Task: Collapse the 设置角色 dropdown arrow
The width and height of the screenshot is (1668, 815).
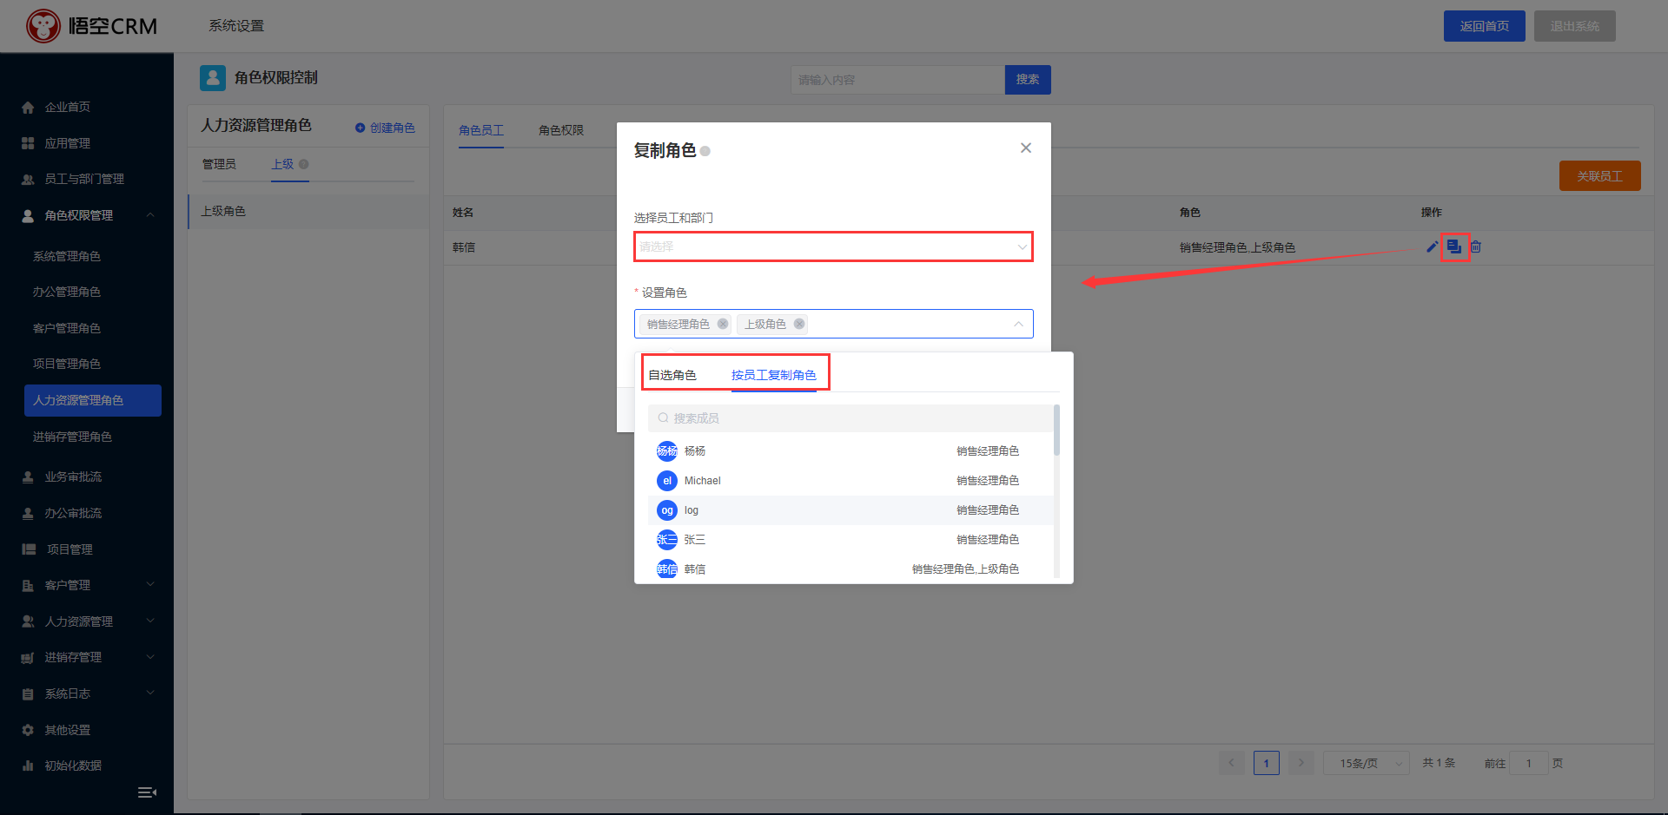Action: (x=1018, y=324)
